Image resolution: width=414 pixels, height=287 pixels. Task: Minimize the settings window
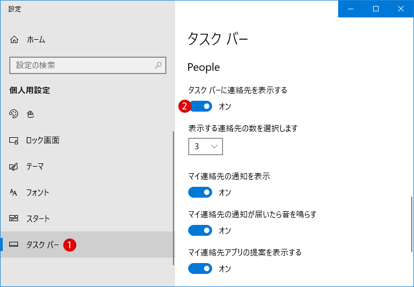[x=351, y=9]
